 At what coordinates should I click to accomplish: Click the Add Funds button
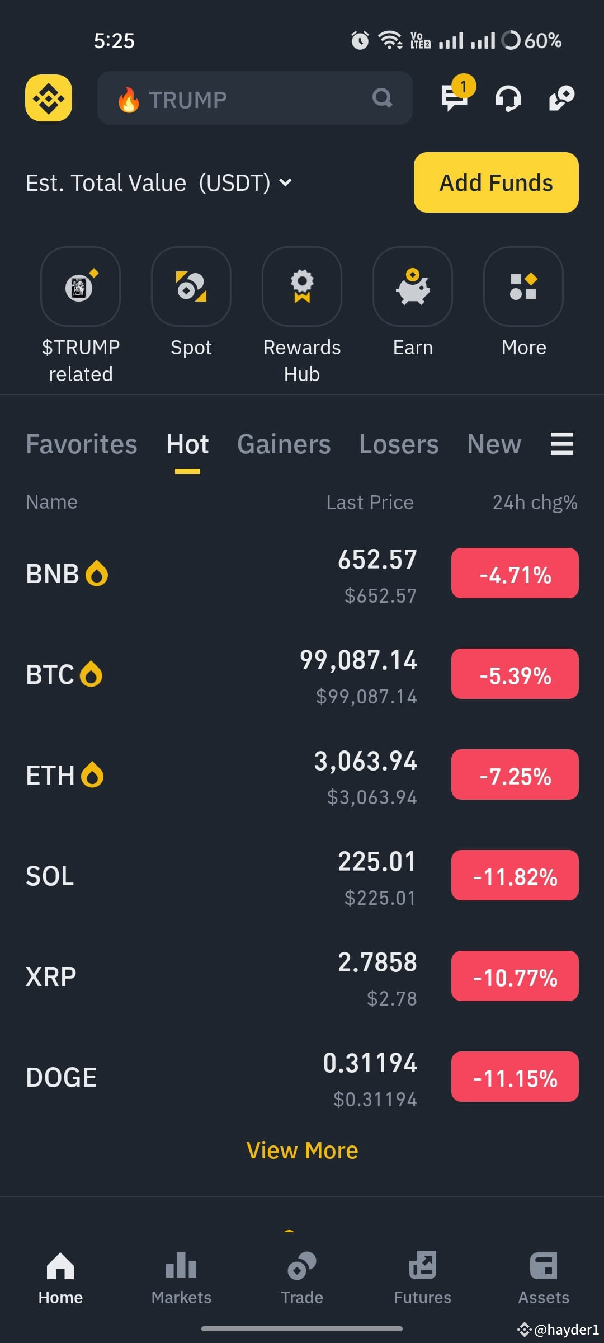click(496, 182)
